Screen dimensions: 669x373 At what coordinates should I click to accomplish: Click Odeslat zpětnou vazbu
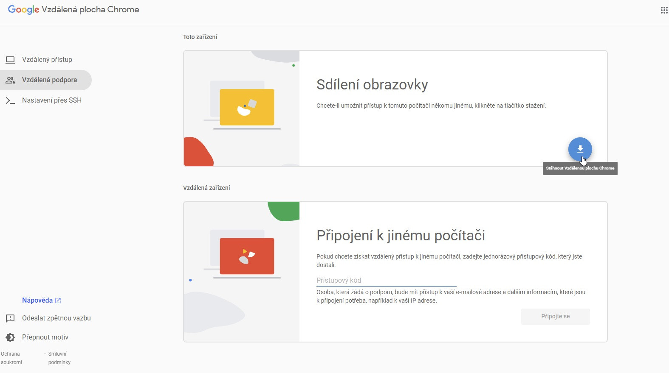point(48,318)
